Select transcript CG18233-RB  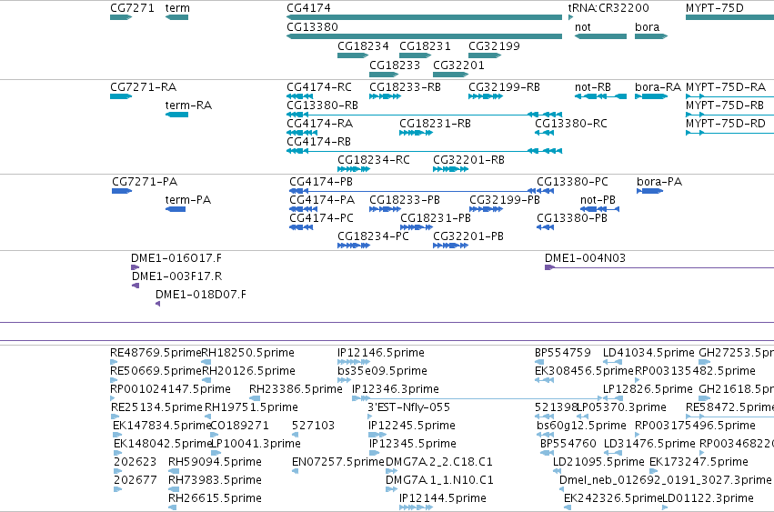coord(385,96)
